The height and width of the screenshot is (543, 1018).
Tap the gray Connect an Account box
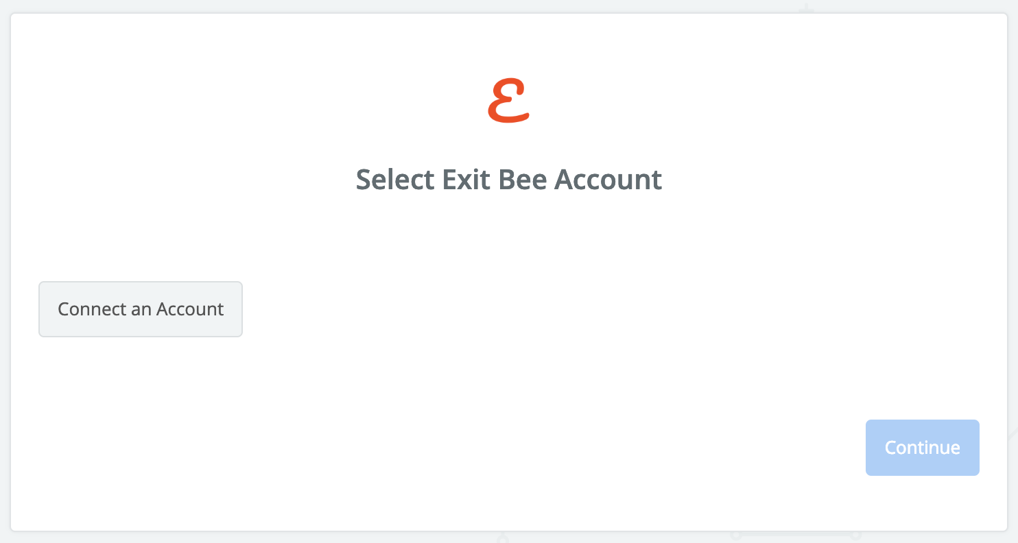click(x=141, y=309)
